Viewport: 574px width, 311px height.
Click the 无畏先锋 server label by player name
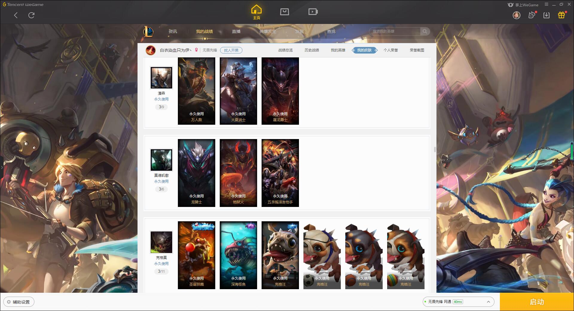pyautogui.click(x=210, y=50)
